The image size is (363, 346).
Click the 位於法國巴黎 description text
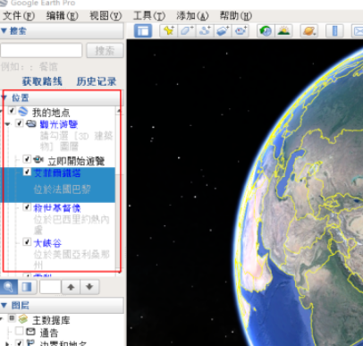click(62, 190)
